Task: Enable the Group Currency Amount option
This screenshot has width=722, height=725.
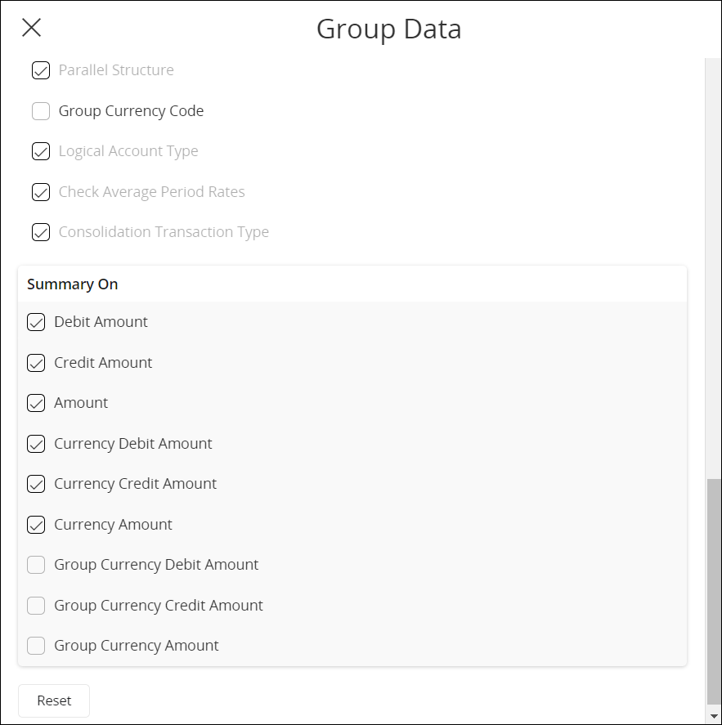Action: (36, 646)
